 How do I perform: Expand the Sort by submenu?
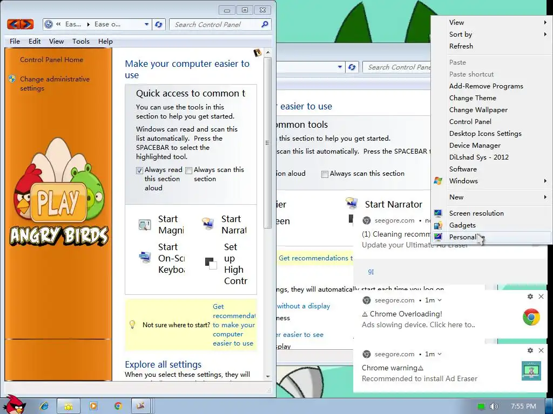pos(545,34)
